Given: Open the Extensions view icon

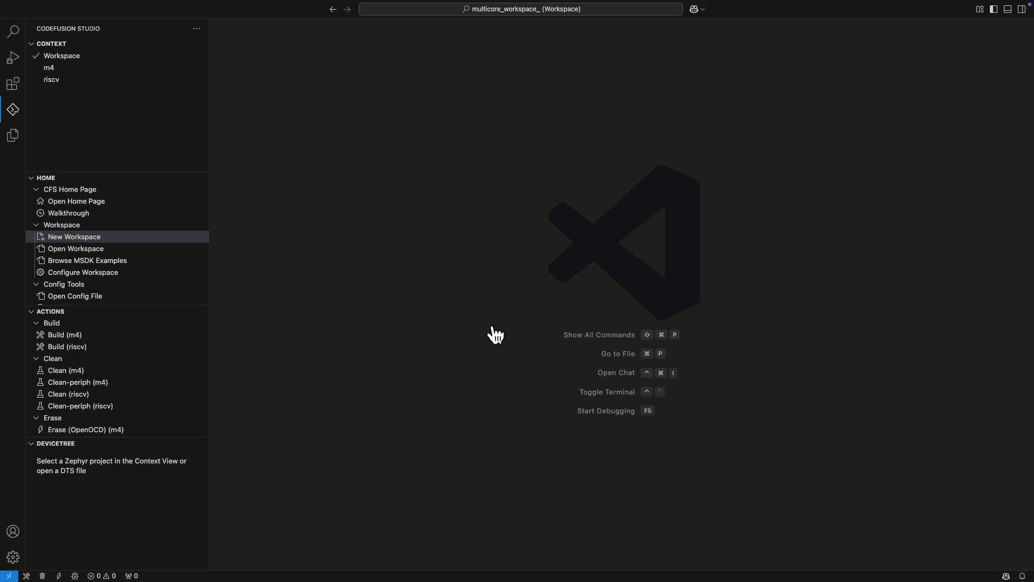Looking at the screenshot, I should (13, 84).
